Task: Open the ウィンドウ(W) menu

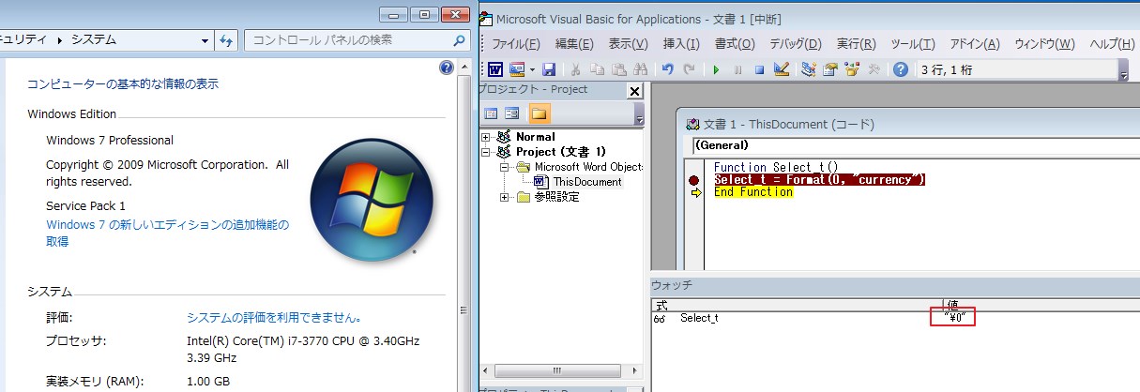Action: click(1044, 44)
